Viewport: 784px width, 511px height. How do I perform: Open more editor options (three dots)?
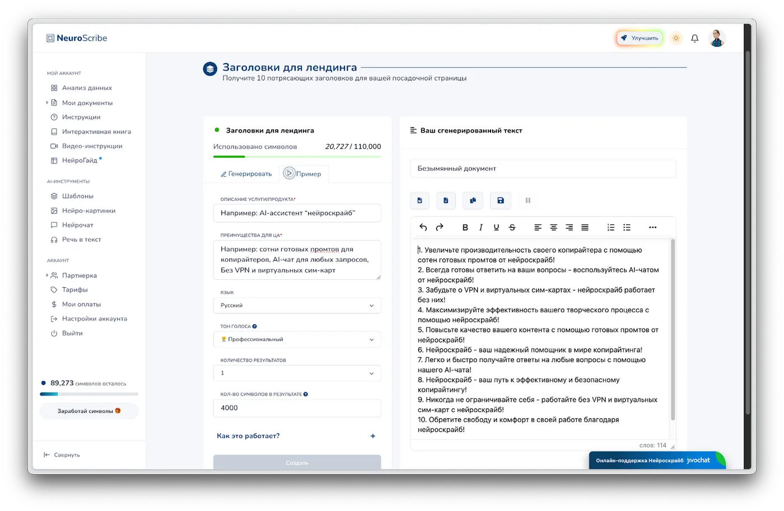click(x=652, y=227)
